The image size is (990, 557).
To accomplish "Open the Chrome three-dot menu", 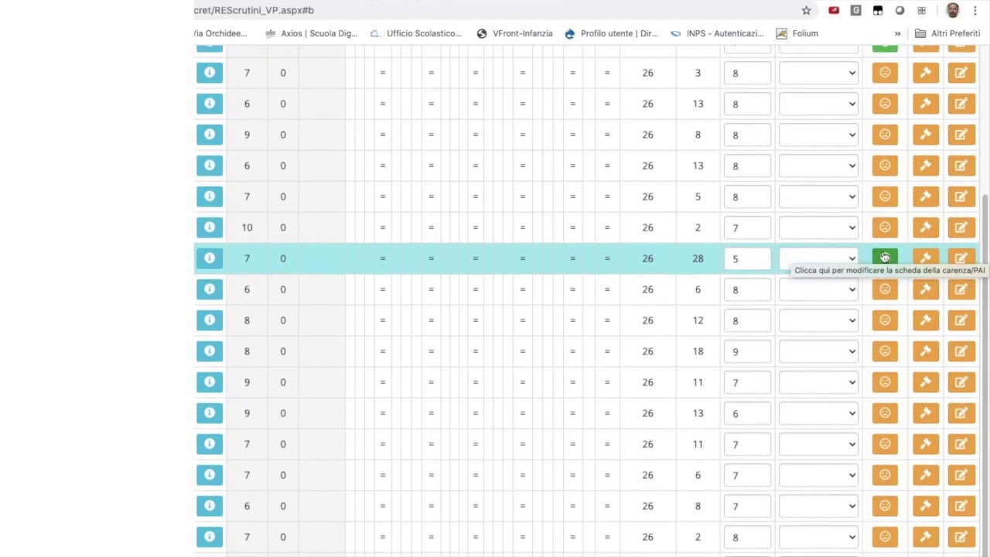I will (975, 10).
